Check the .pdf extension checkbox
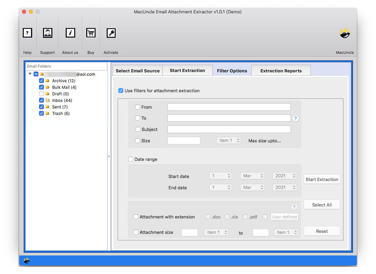 point(245,217)
